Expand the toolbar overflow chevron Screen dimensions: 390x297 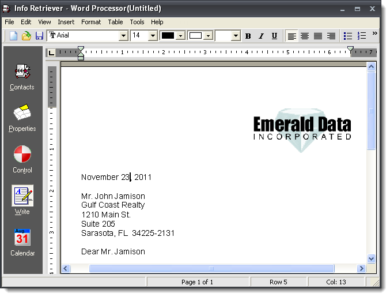point(375,33)
